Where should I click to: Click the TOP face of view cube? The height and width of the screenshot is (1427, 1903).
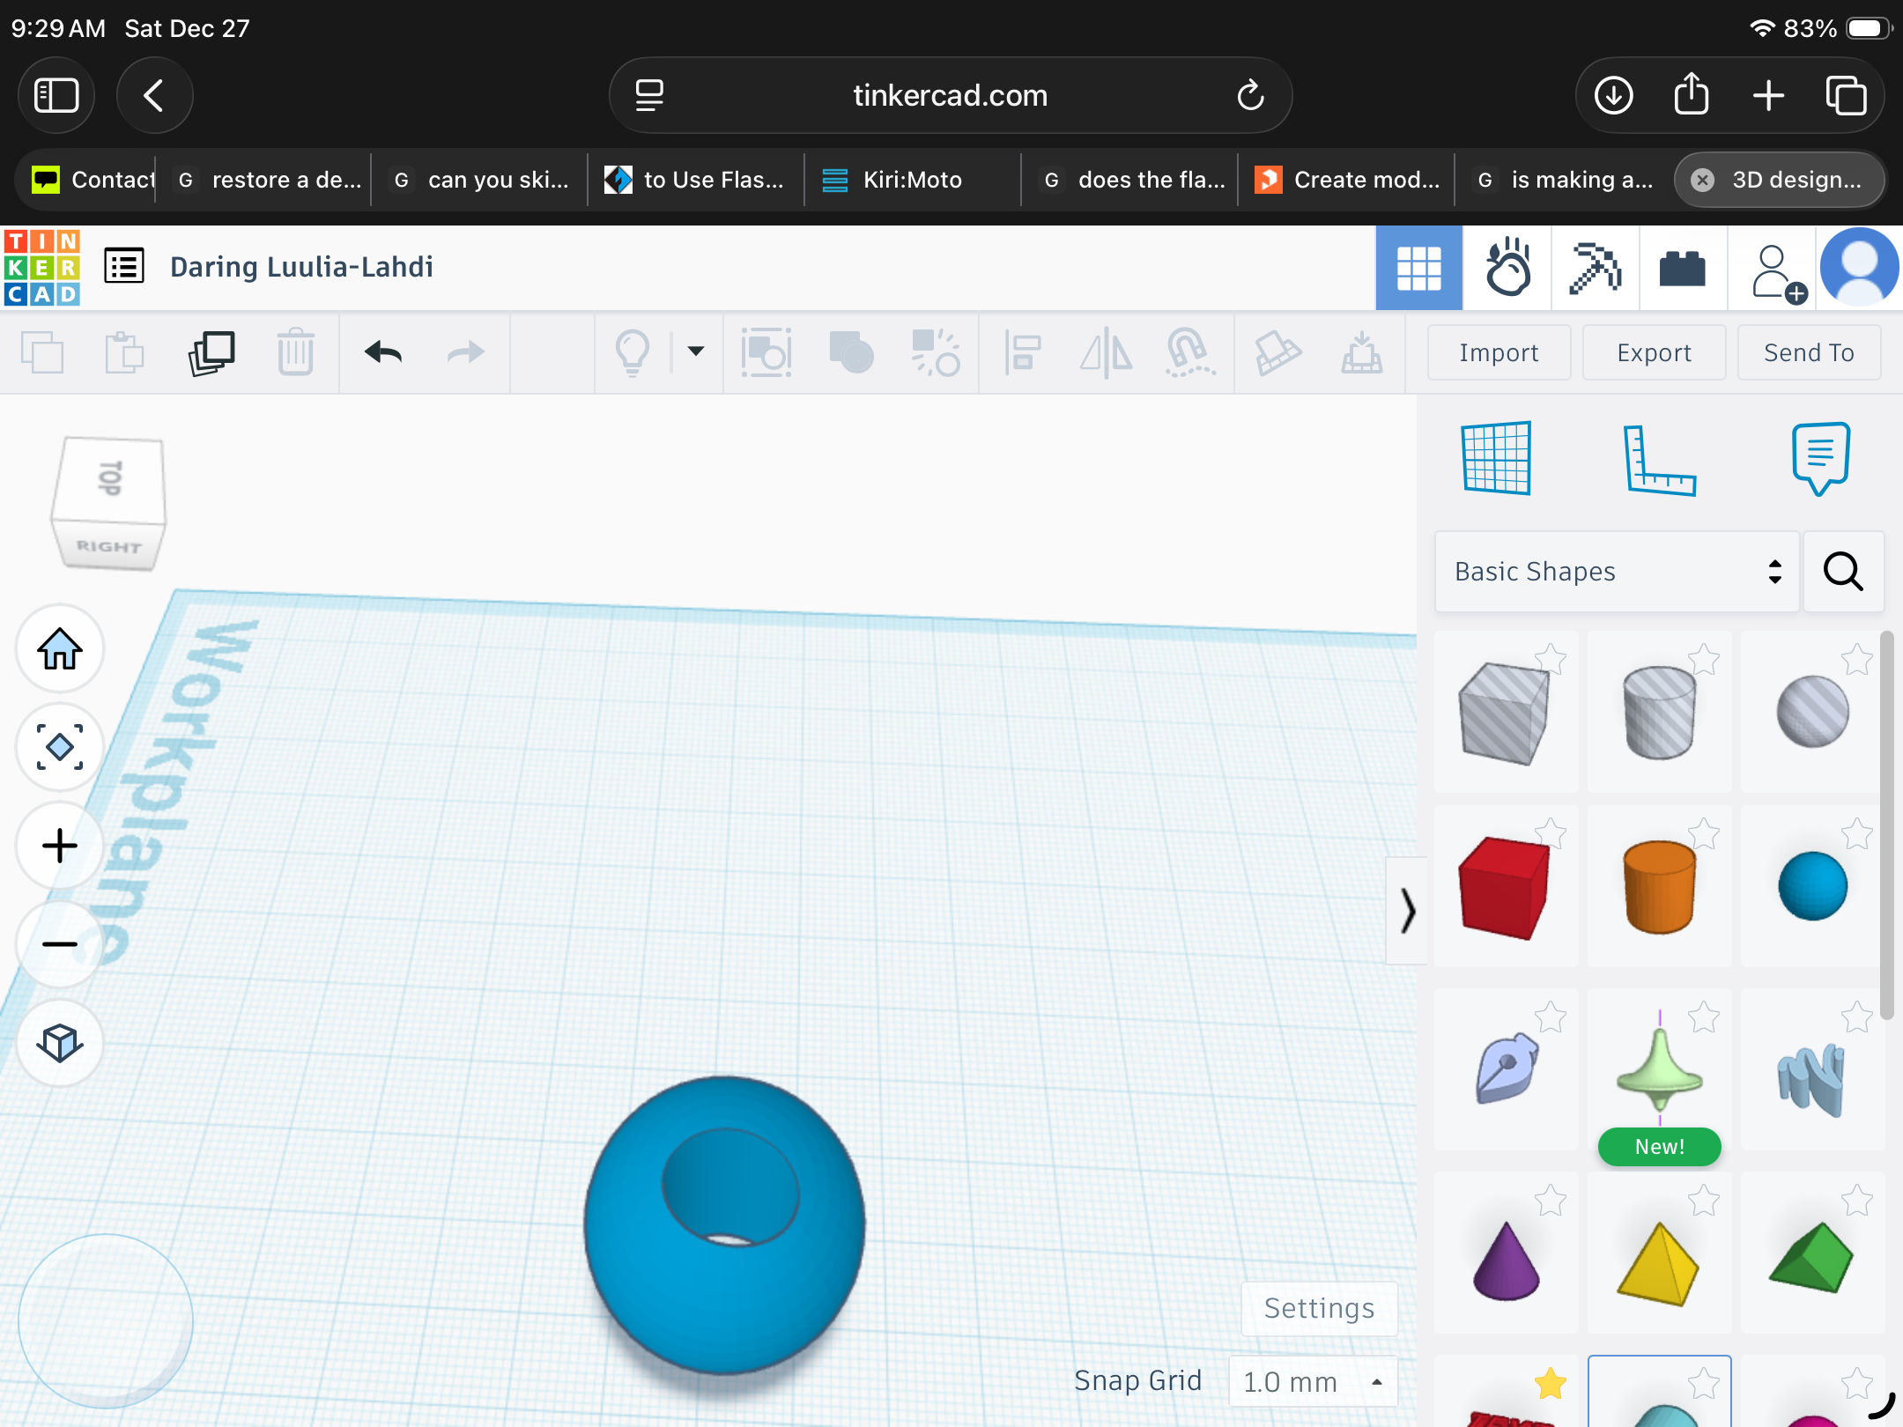109,479
